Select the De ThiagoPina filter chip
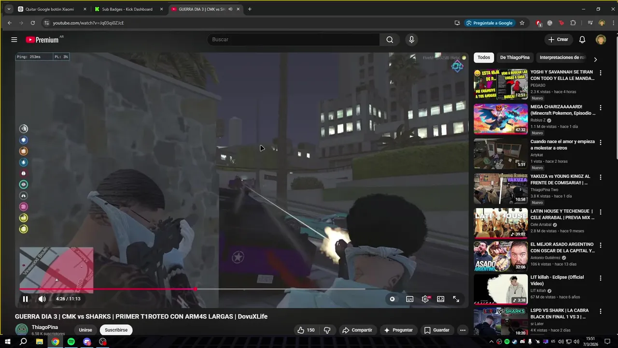This screenshot has height=348, width=618. click(x=515, y=58)
